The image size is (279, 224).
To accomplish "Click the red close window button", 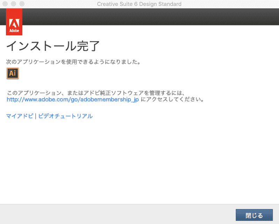I will [x=5, y=4].
